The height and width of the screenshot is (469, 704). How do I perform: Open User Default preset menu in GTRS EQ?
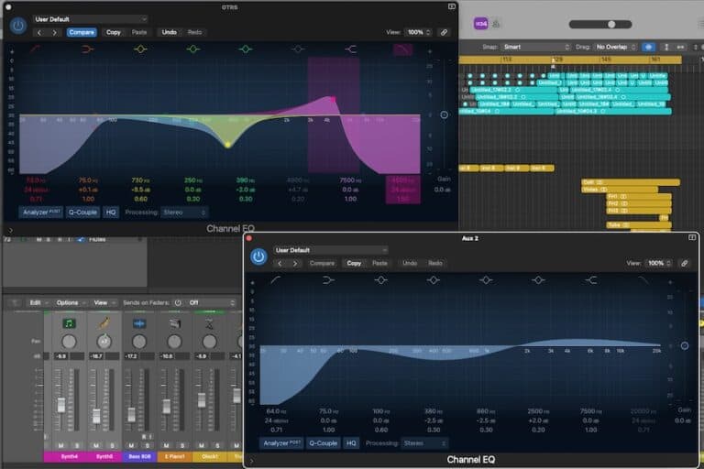90,19
